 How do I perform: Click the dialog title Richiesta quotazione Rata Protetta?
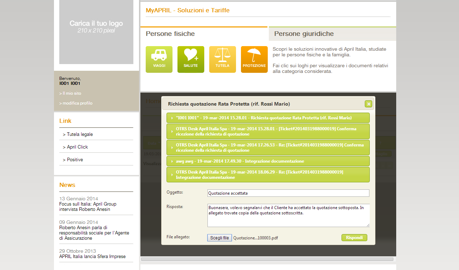(x=229, y=104)
